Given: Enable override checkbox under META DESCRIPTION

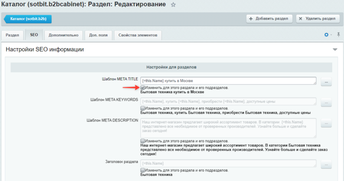Looking at the screenshot, I should (143, 141).
